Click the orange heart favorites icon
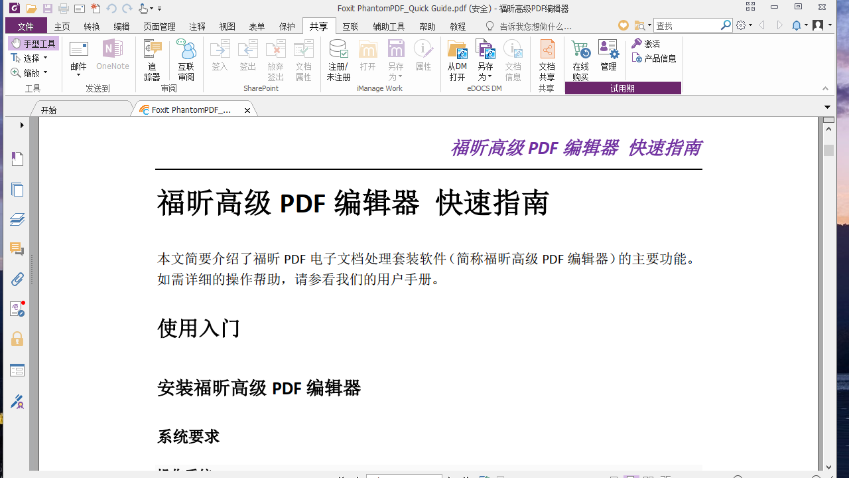This screenshot has width=849, height=478. point(623,25)
